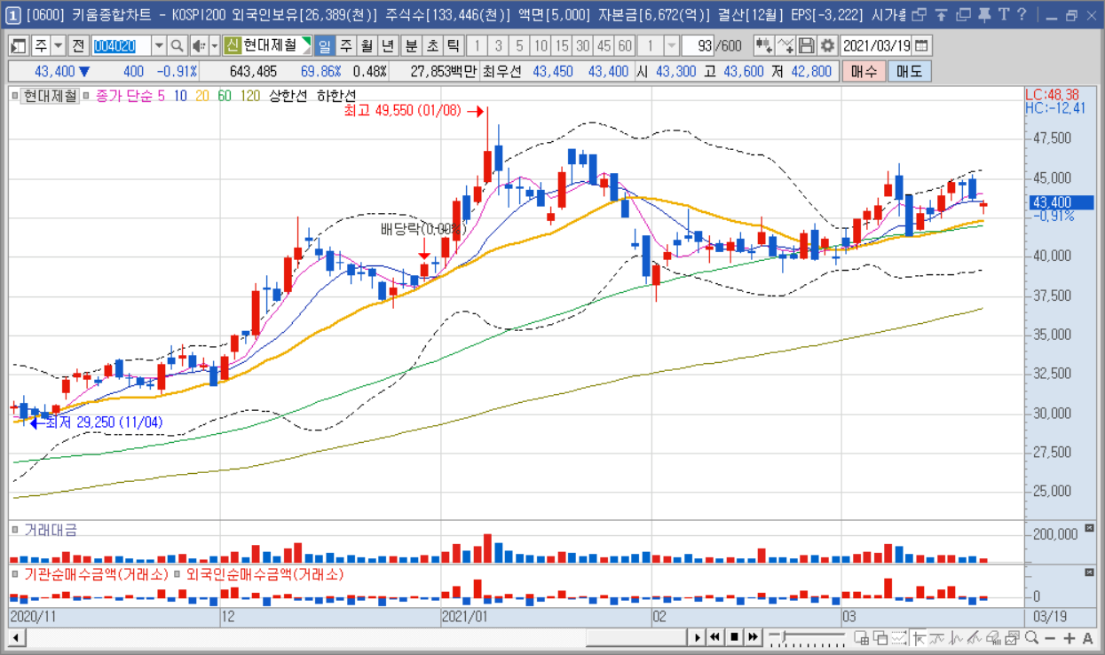
Task: Select monthly 월 chart period
Action: [367, 45]
